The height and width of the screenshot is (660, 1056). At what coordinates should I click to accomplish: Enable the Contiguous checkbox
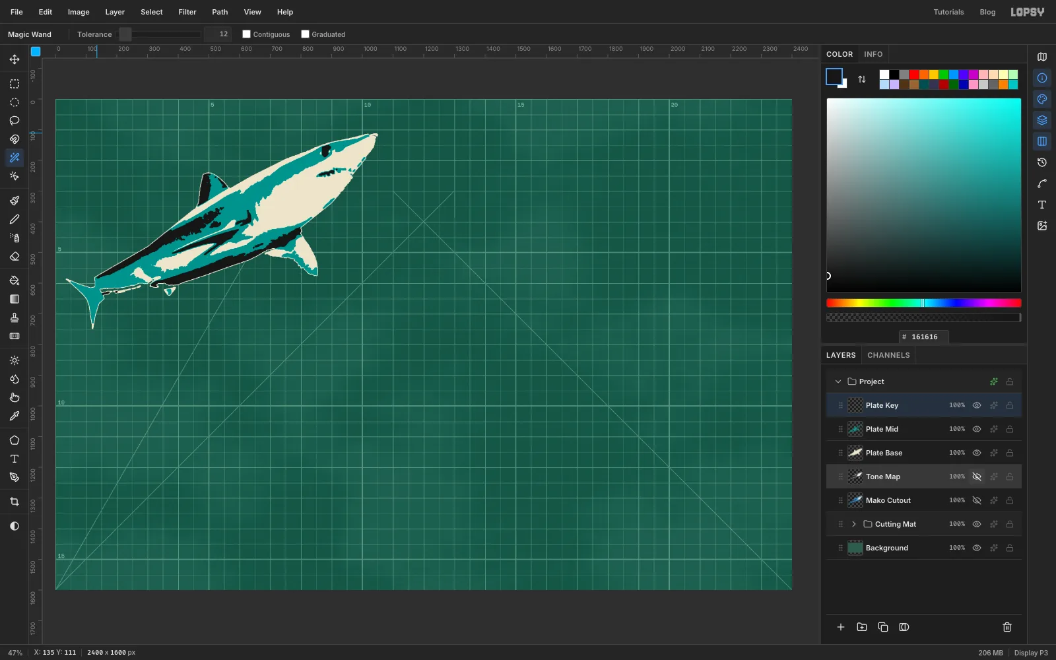point(246,34)
